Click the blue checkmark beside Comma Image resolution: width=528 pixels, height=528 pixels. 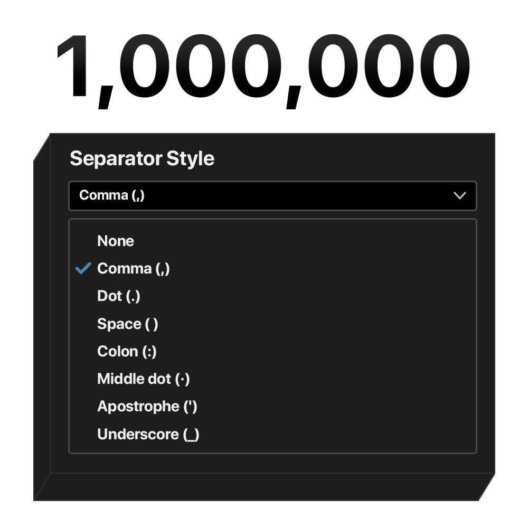[83, 269]
